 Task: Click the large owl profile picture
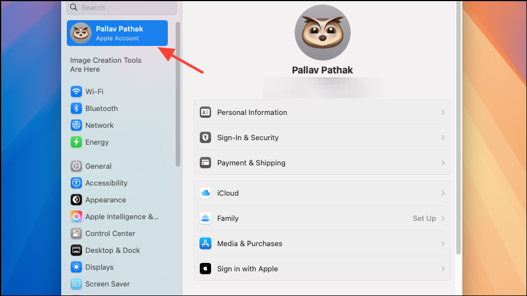tap(322, 33)
